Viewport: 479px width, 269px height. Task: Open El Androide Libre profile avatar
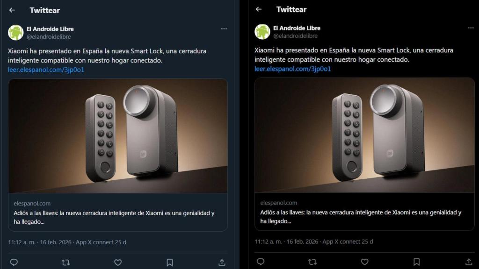pos(15,32)
